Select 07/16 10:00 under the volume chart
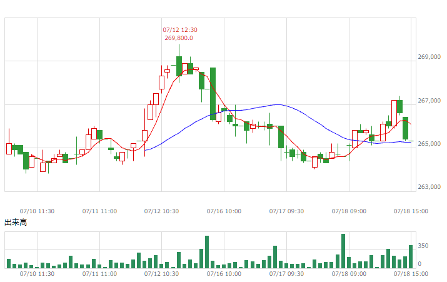Viewport: 447px width, 282px height. pyautogui.click(x=224, y=274)
